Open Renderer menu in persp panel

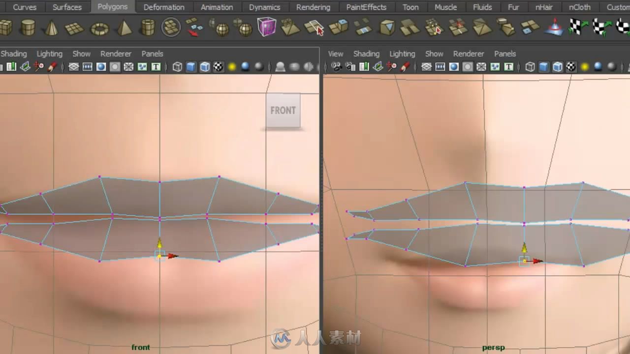tap(469, 54)
